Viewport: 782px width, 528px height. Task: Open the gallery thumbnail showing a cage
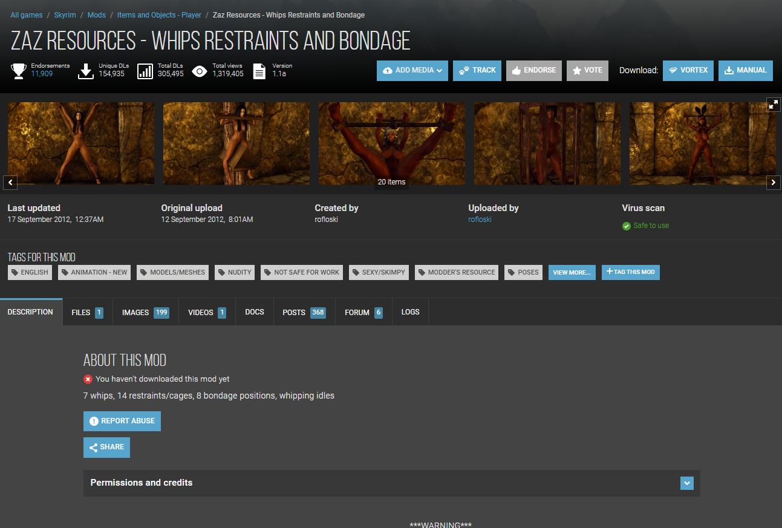point(547,143)
